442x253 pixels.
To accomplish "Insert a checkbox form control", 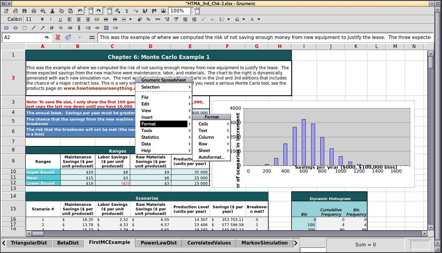I will click(x=52, y=28).
